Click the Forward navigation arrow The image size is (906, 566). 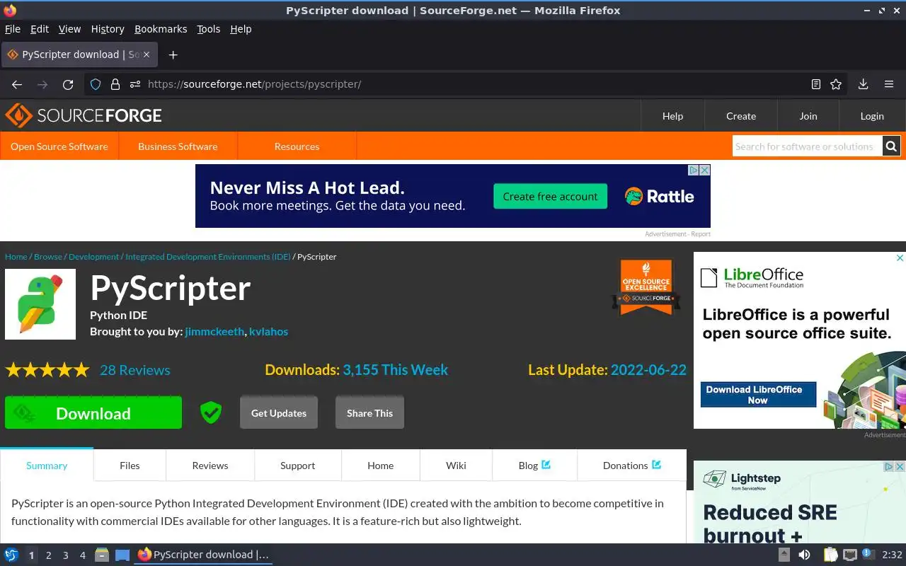click(42, 84)
